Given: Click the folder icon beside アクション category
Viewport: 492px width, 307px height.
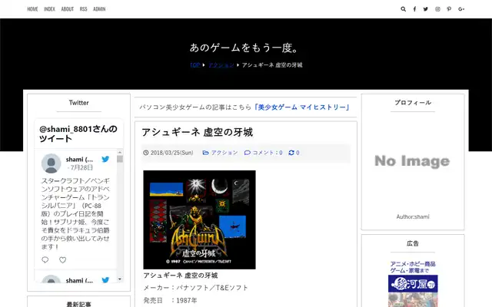Looking at the screenshot, I should click(x=205, y=153).
